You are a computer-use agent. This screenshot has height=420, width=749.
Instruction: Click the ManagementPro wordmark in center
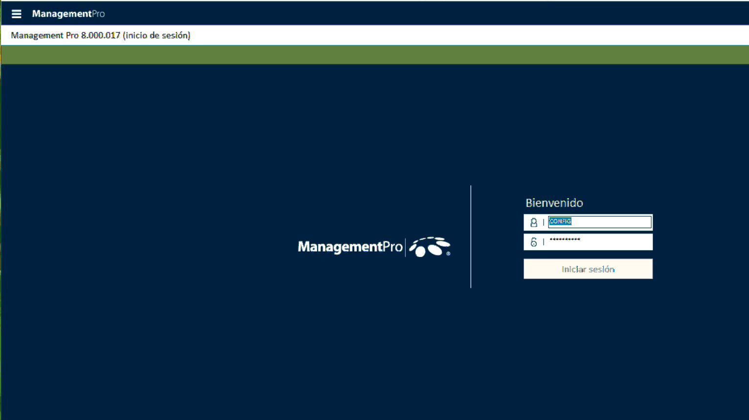(350, 247)
